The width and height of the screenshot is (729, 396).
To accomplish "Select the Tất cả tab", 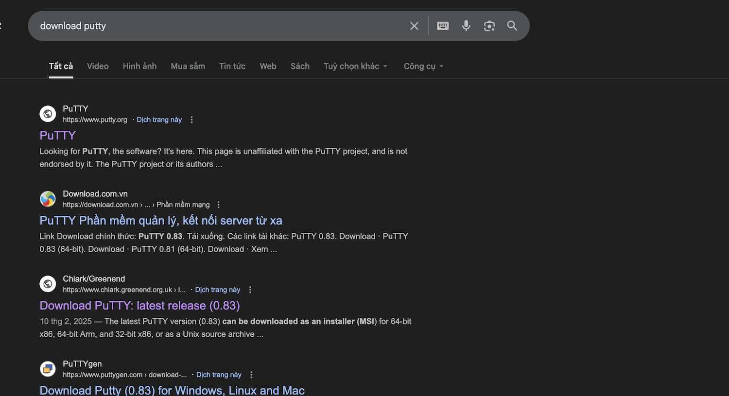I will [x=61, y=66].
